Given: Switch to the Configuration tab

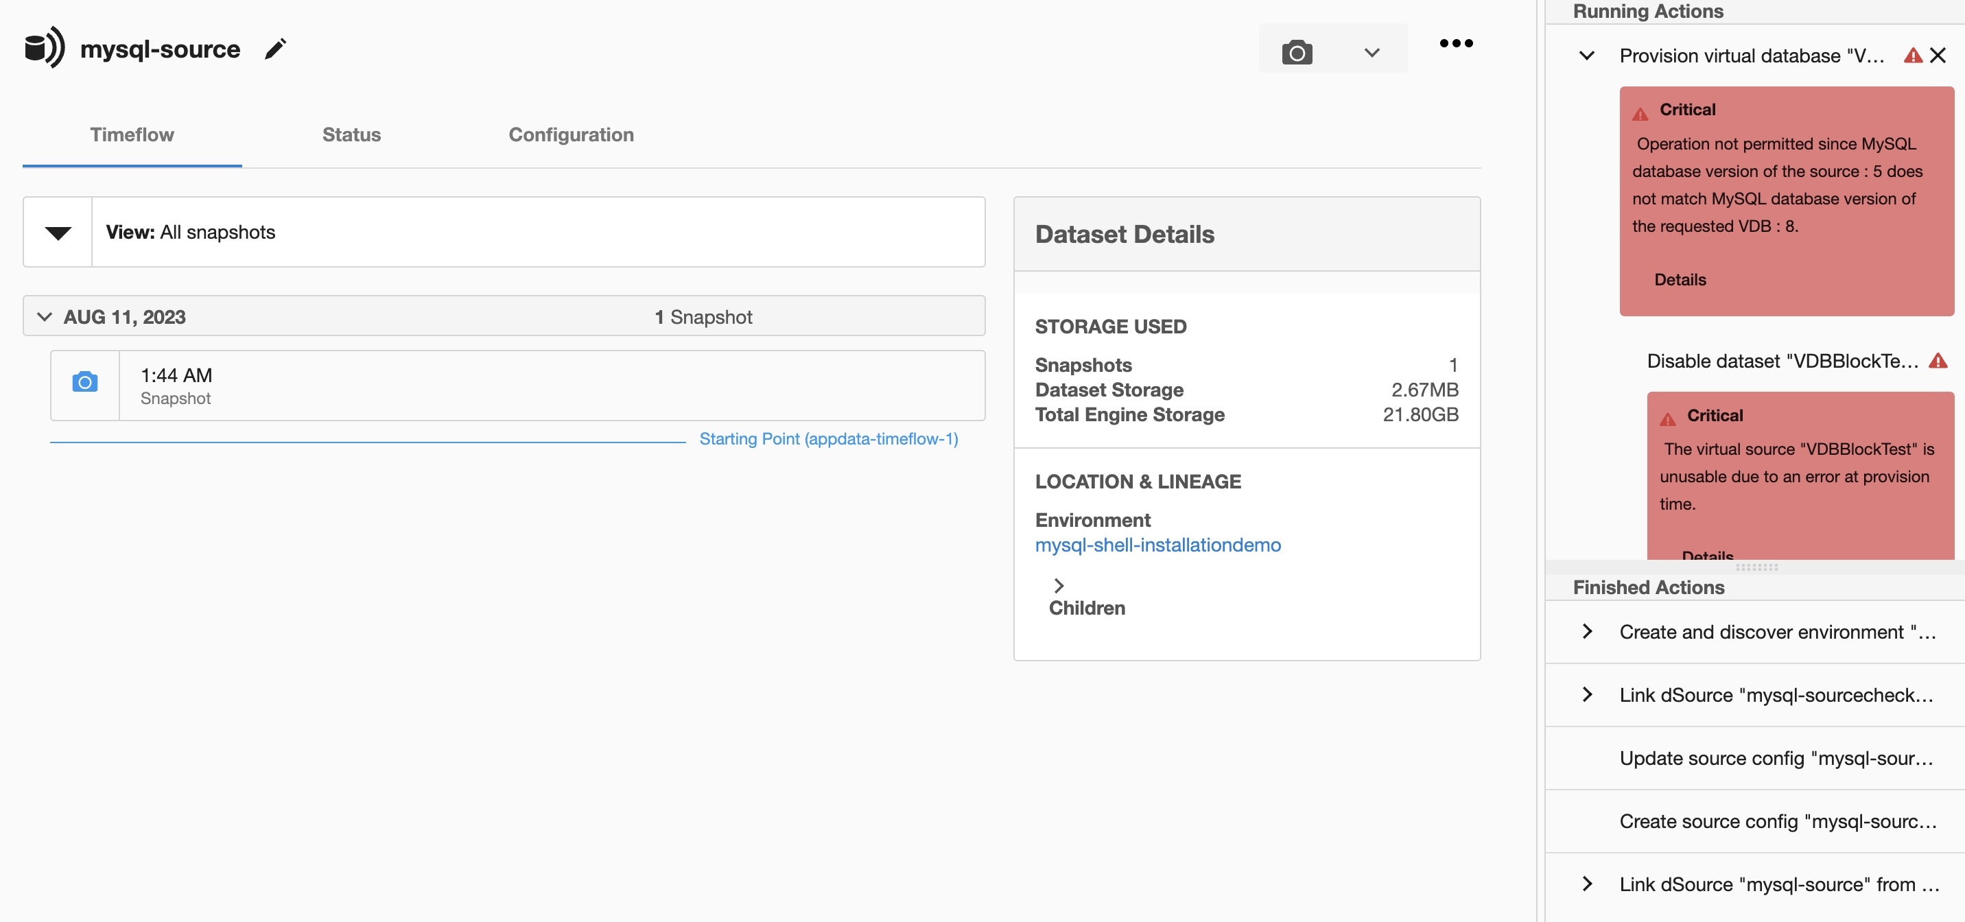Looking at the screenshot, I should click(571, 135).
